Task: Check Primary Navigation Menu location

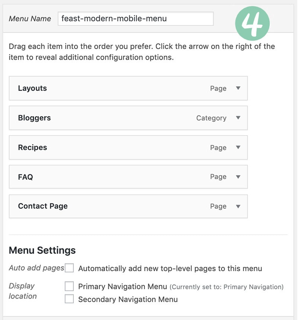Action: pos(69,286)
